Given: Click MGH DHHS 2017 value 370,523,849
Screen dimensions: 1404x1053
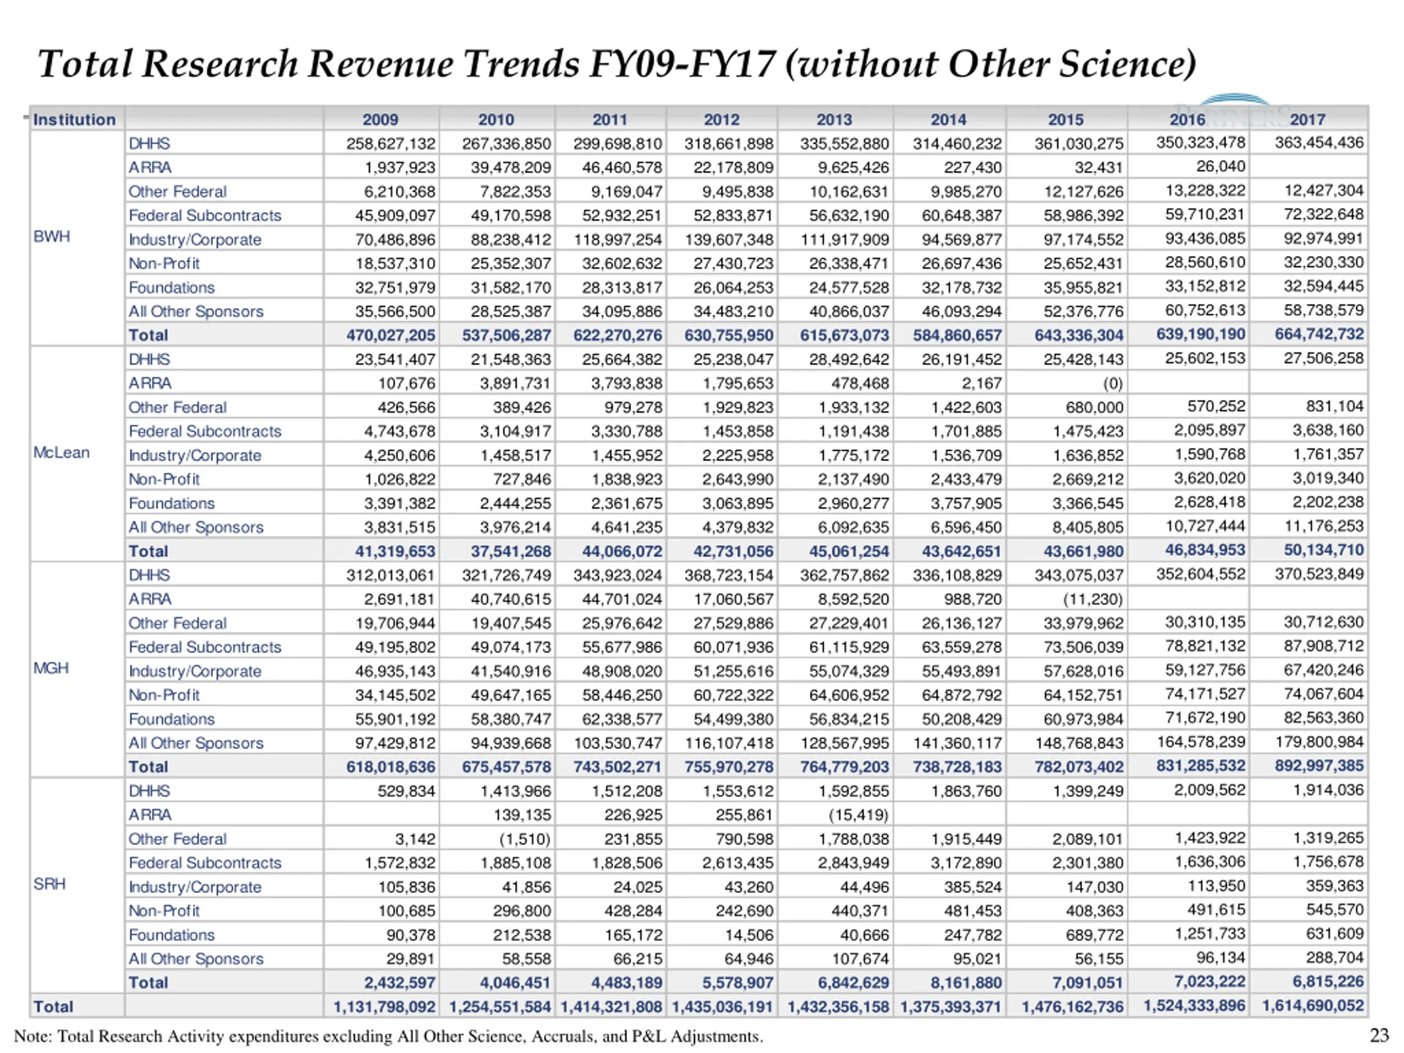Looking at the screenshot, I should pyautogui.click(x=1319, y=574).
